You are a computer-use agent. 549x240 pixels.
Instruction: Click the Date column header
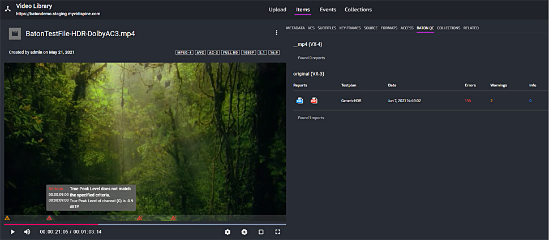tap(392, 85)
